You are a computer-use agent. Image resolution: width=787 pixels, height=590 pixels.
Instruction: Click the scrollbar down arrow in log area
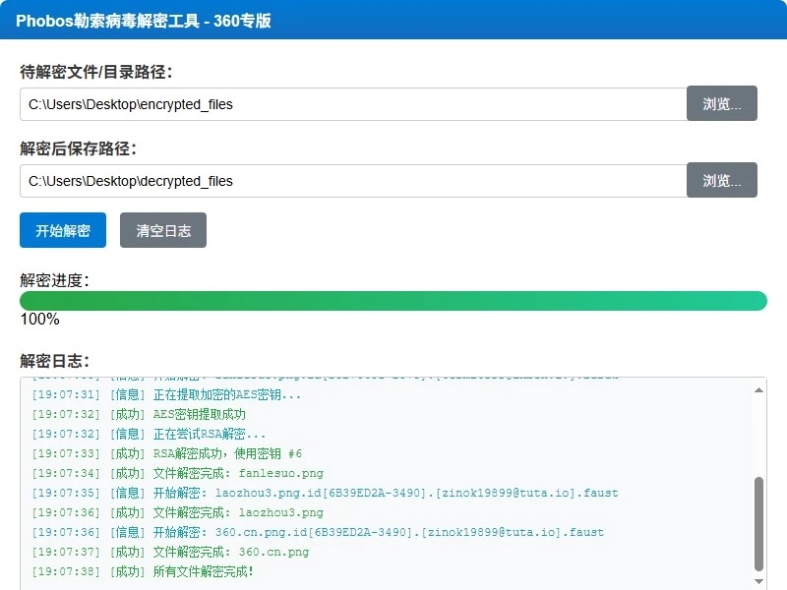tap(757, 582)
